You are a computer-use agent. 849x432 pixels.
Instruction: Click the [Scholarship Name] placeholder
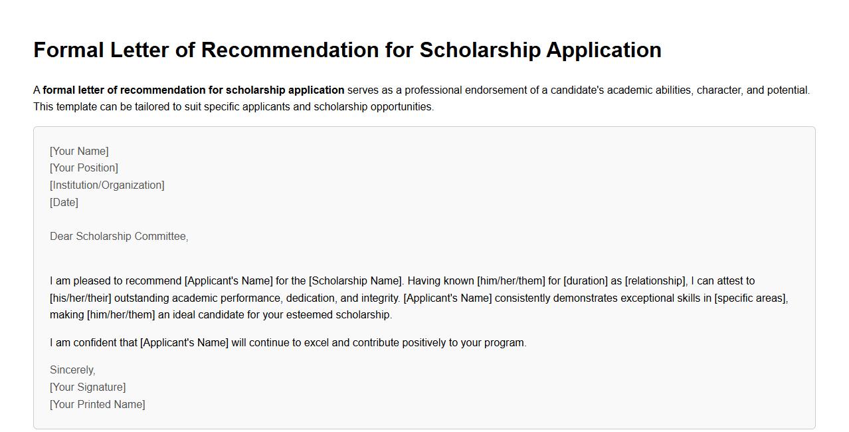coord(355,281)
